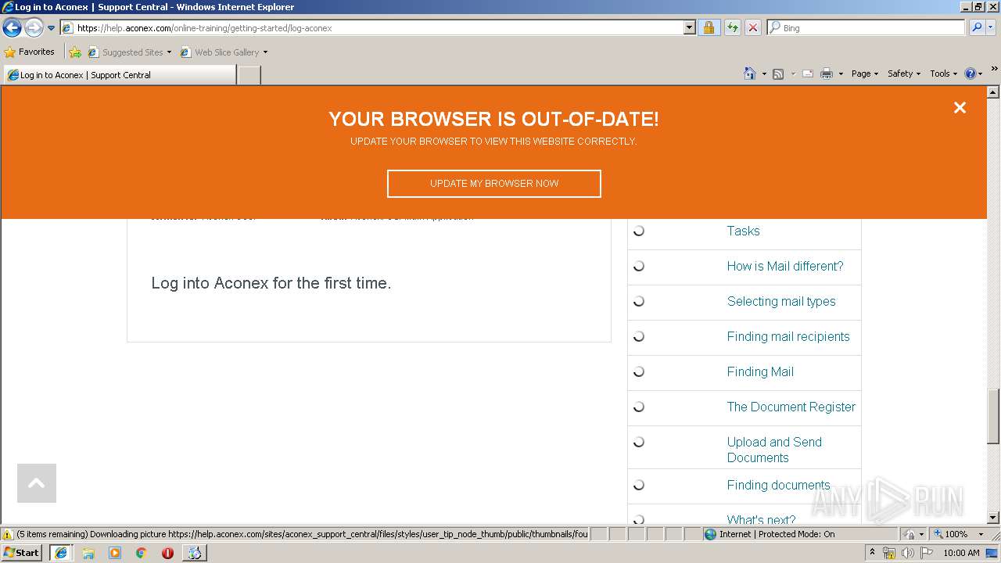The width and height of the screenshot is (1001, 563).
Task: Click the Bing search box
Action: coord(866,27)
